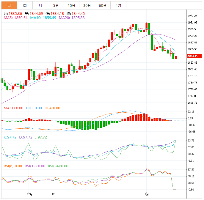Click the DEA value label
The image size is (204, 200).
tap(52, 108)
